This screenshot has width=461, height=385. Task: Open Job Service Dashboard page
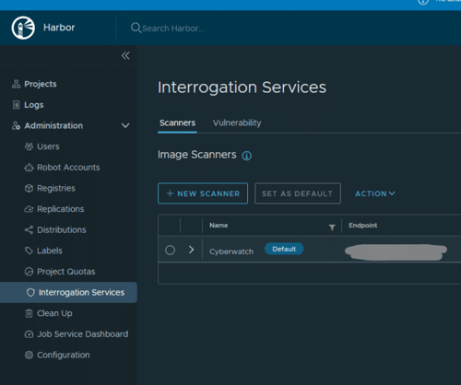pos(83,334)
